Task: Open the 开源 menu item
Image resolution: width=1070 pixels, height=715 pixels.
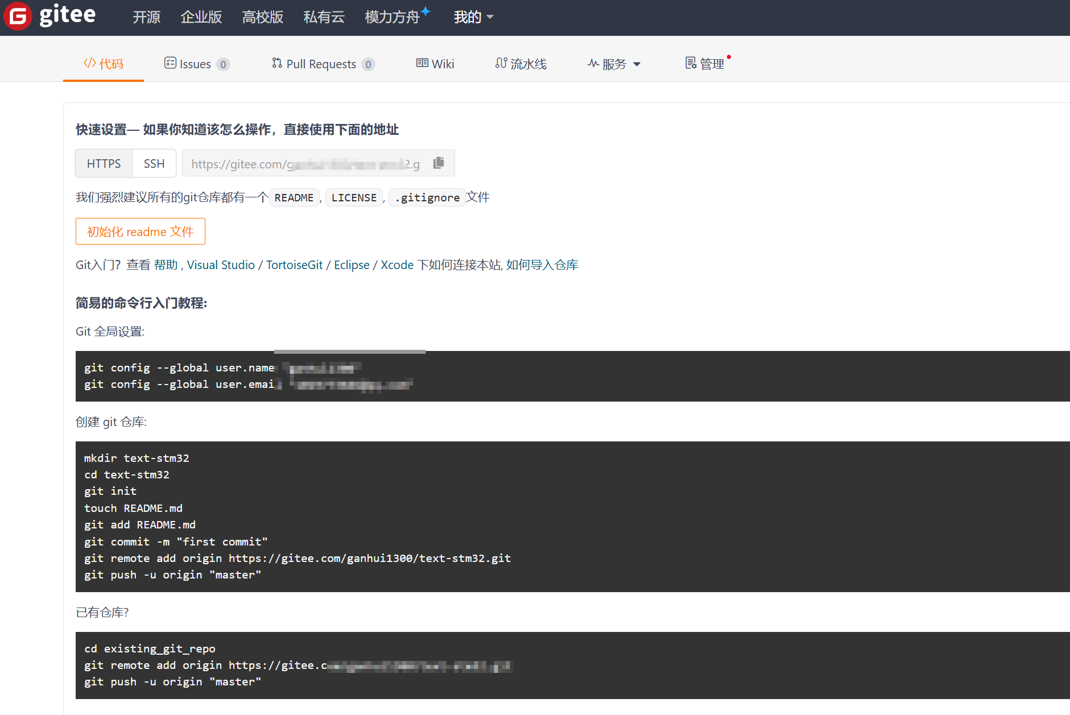Action: 146,17
